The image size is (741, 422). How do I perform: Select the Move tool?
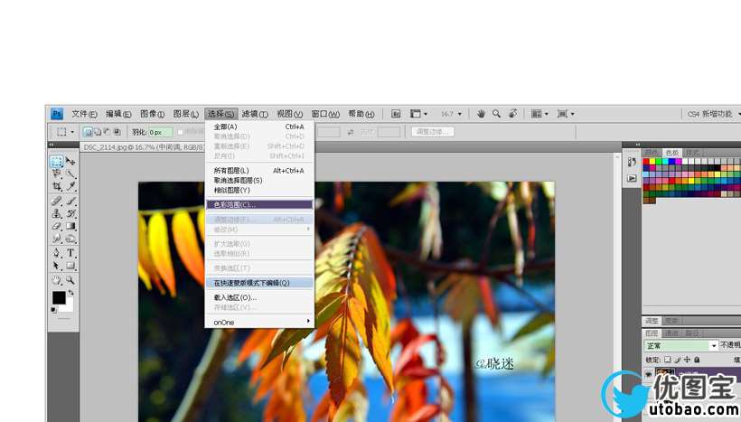tap(70, 162)
